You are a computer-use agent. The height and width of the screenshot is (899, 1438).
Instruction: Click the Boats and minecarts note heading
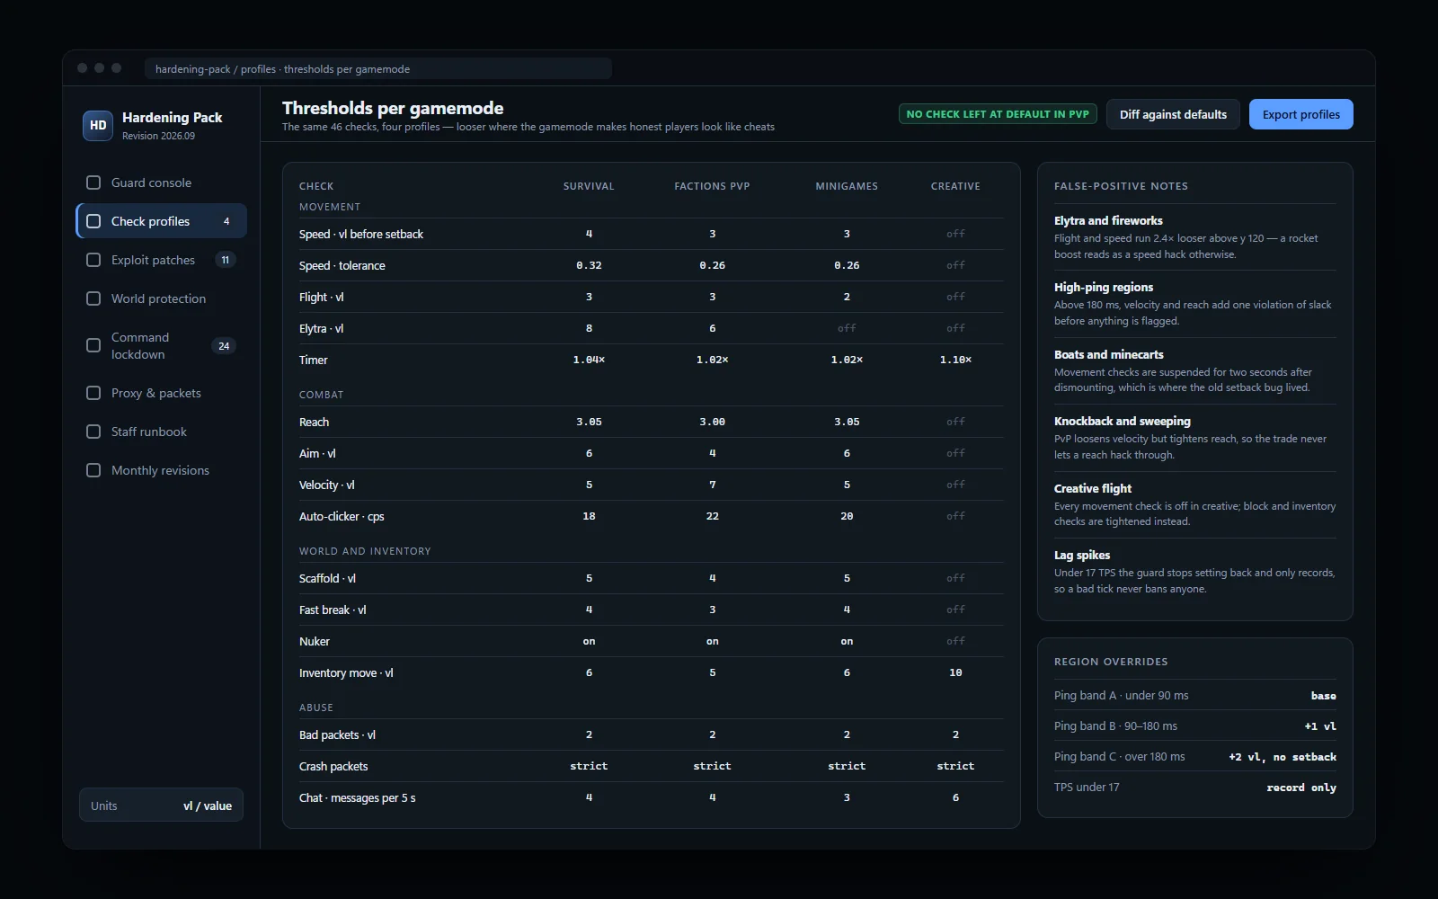[1109, 354]
